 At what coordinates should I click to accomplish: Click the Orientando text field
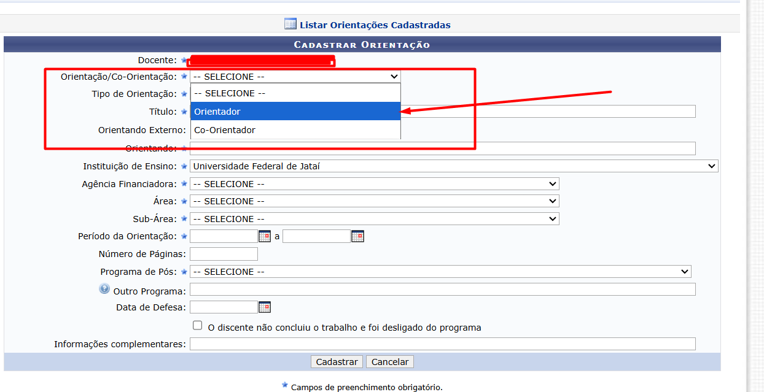(x=443, y=148)
